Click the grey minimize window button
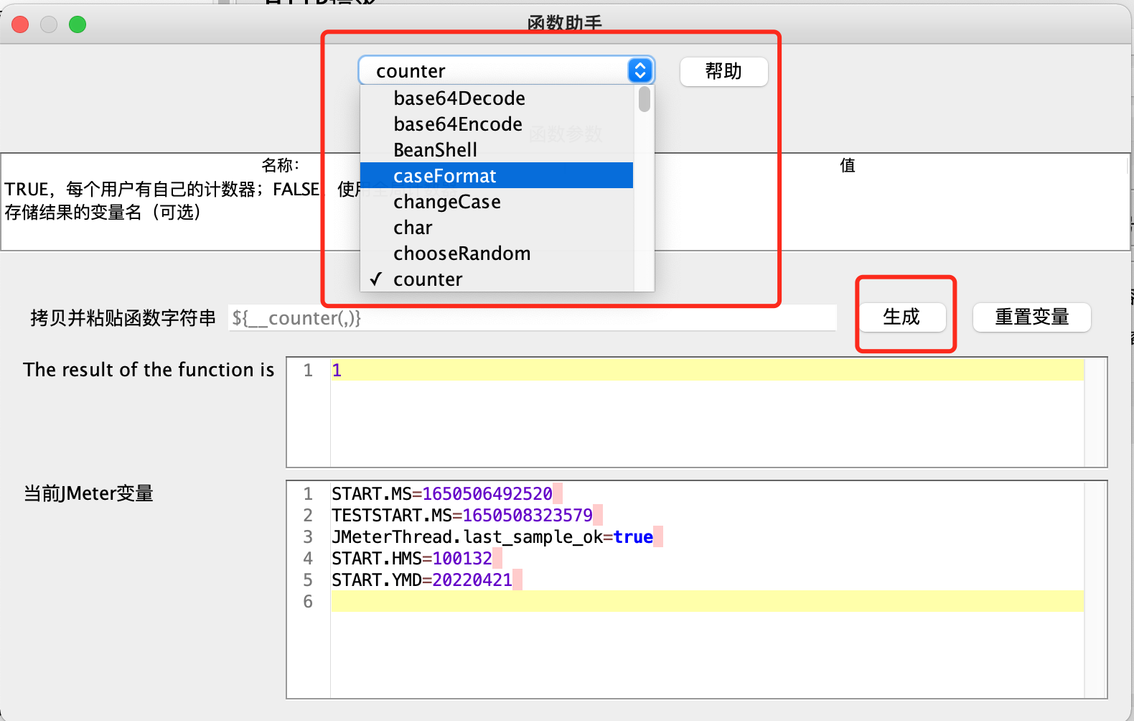The height and width of the screenshot is (721, 1134). coord(49,24)
